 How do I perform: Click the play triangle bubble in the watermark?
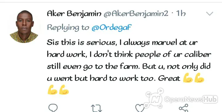pyautogui.click(x=161, y=91)
